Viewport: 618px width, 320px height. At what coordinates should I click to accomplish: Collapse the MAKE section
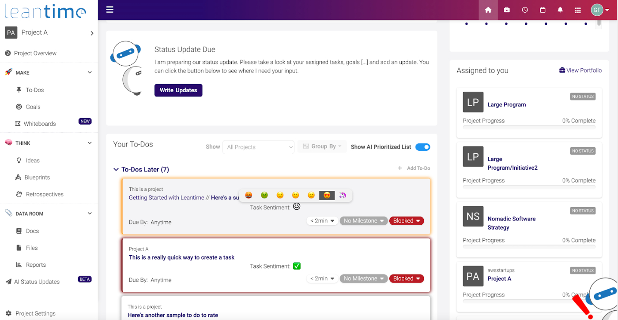(x=90, y=72)
